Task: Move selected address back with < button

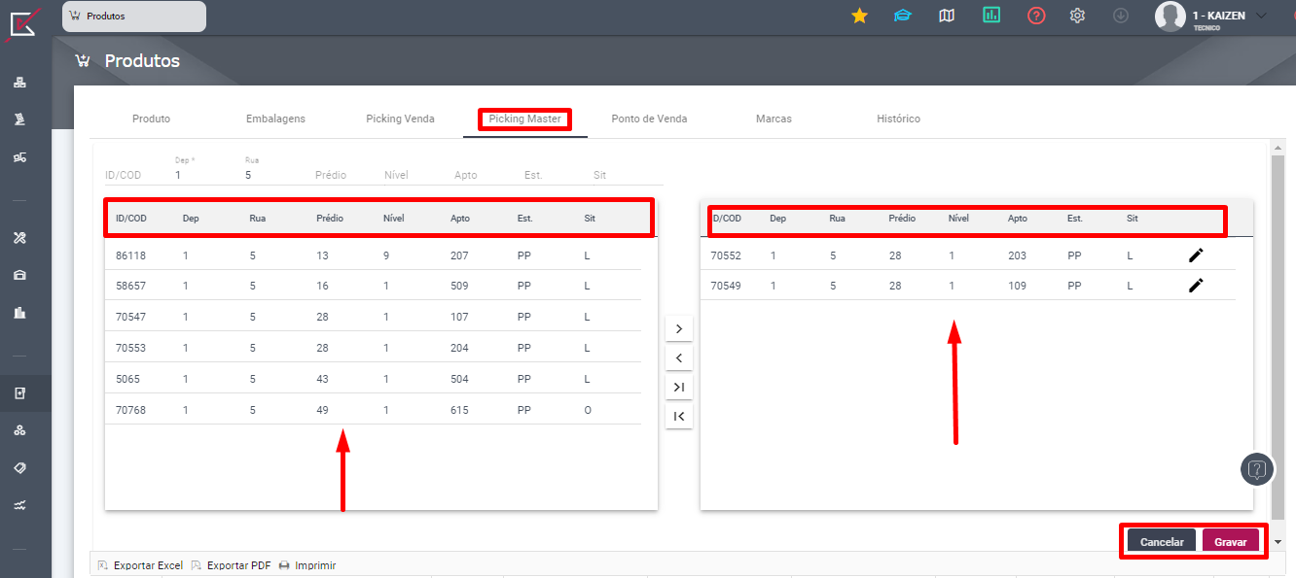Action: (678, 358)
